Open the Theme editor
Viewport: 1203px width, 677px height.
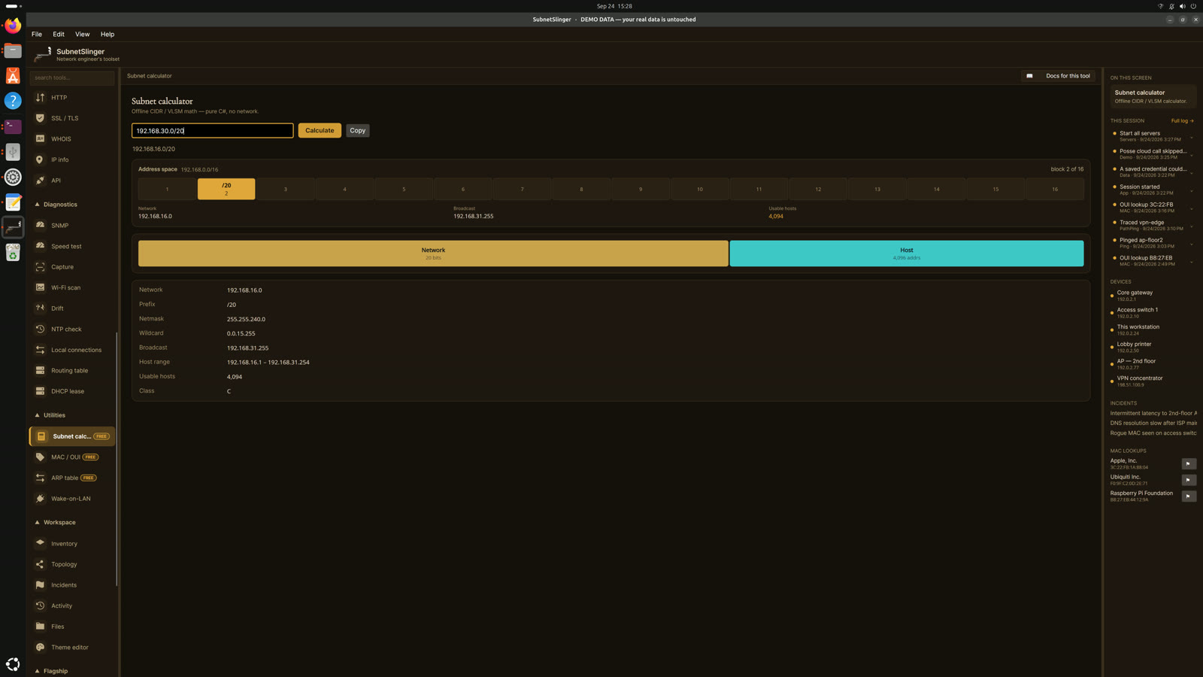[x=72, y=647]
